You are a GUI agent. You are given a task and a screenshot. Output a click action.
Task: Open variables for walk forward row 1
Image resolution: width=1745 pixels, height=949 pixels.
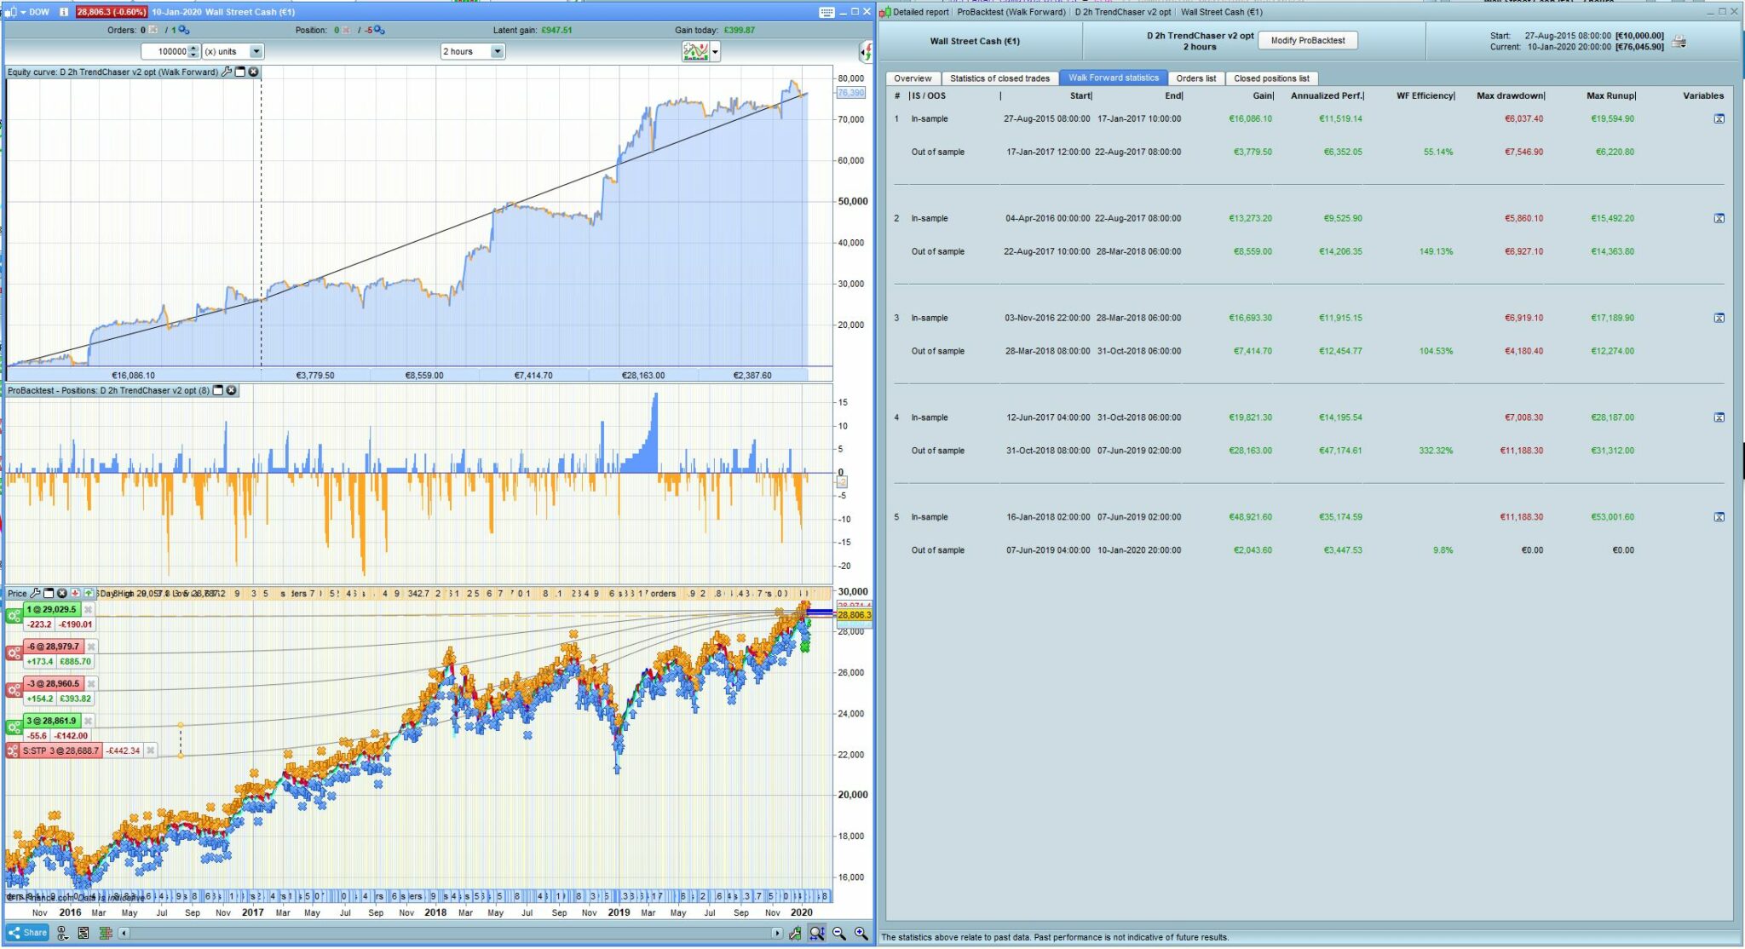[1719, 119]
